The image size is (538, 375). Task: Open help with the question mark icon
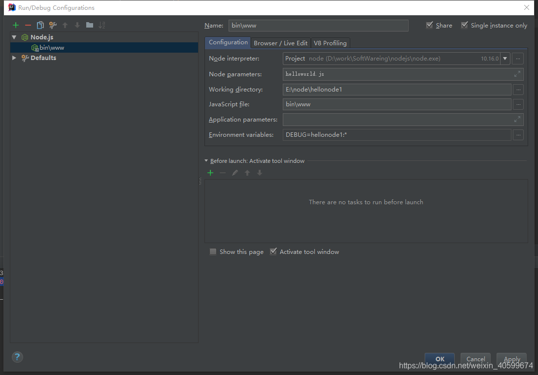coord(17,357)
